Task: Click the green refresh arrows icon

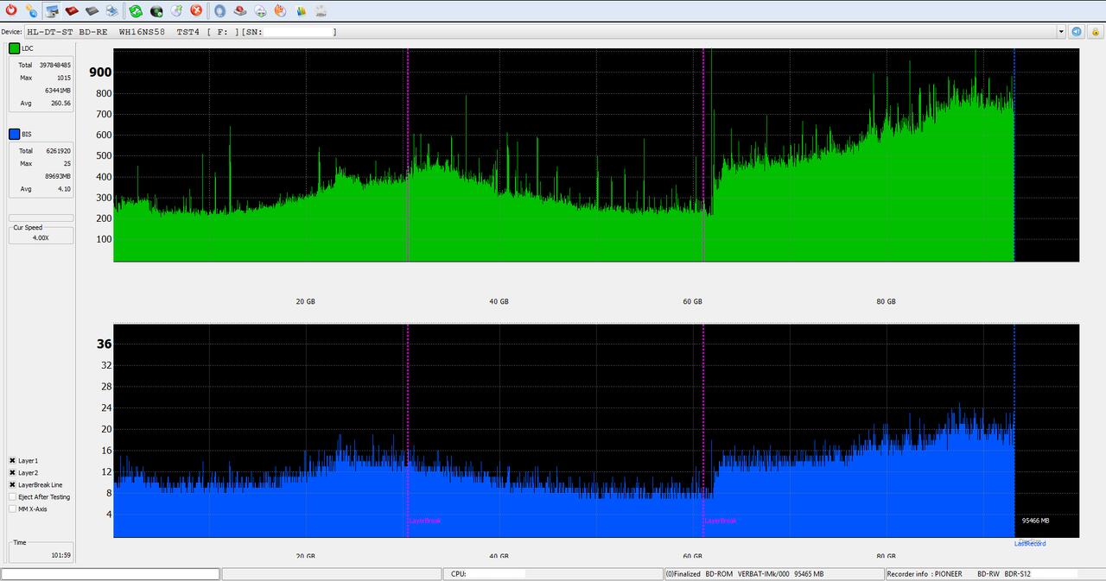Action: 136,10
